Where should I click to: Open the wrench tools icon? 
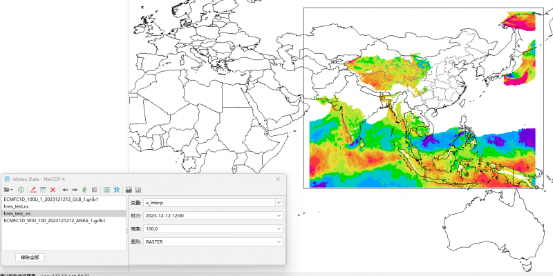[117, 189]
